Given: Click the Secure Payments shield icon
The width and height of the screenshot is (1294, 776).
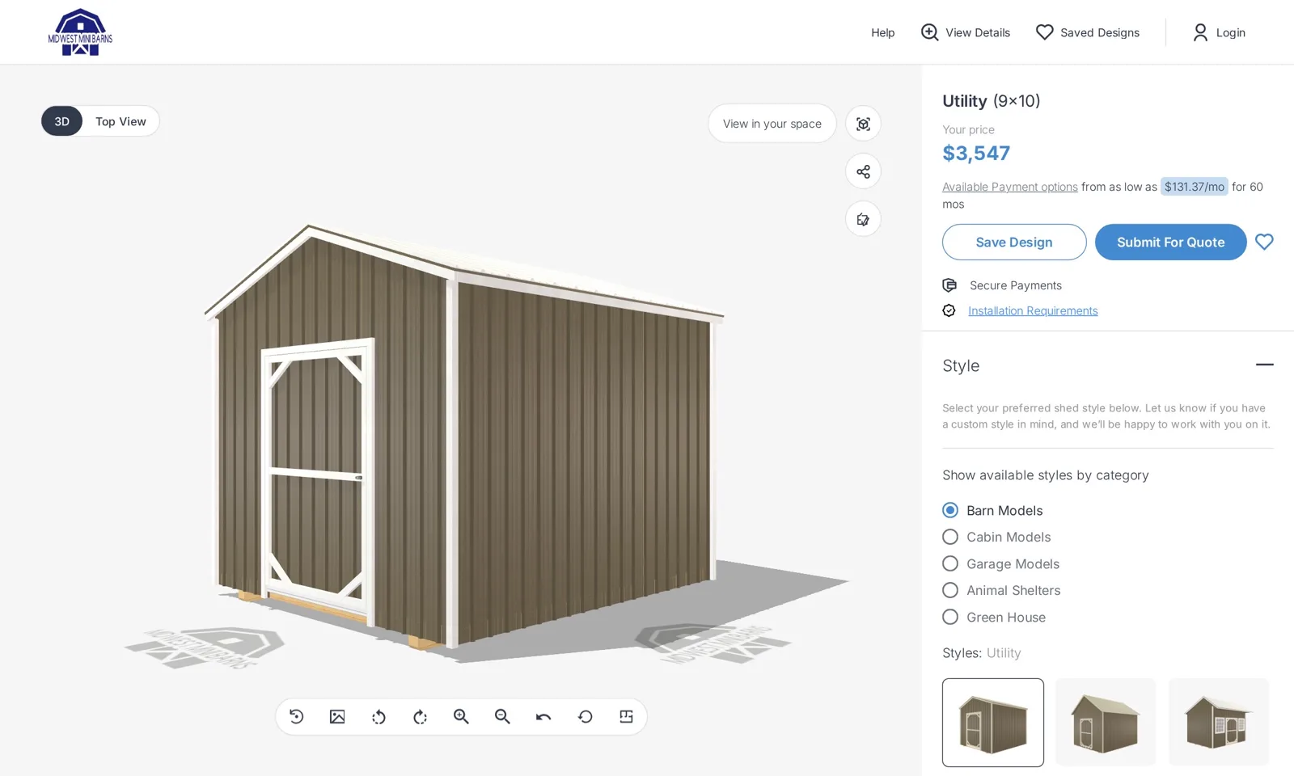Looking at the screenshot, I should (949, 285).
